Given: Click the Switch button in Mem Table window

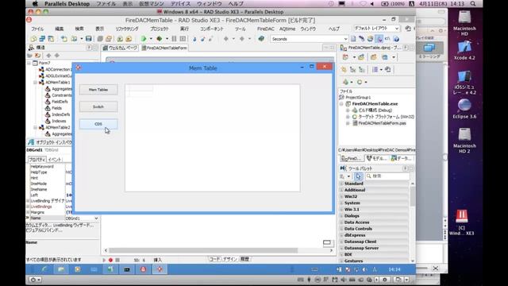Looking at the screenshot, I should [x=98, y=106].
